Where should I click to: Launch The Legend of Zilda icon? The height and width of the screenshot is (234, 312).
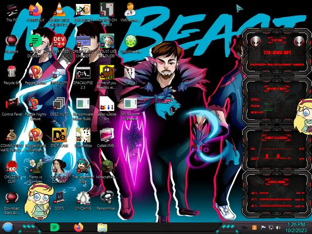[x=83, y=166]
